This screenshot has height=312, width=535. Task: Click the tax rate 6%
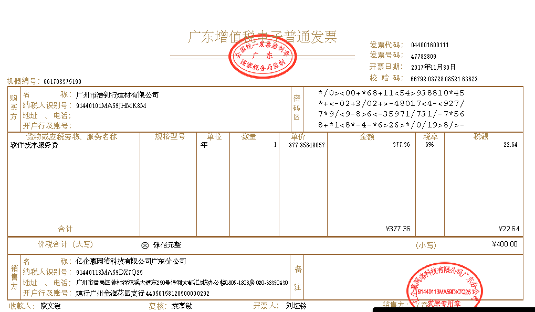tap(429, 145)
